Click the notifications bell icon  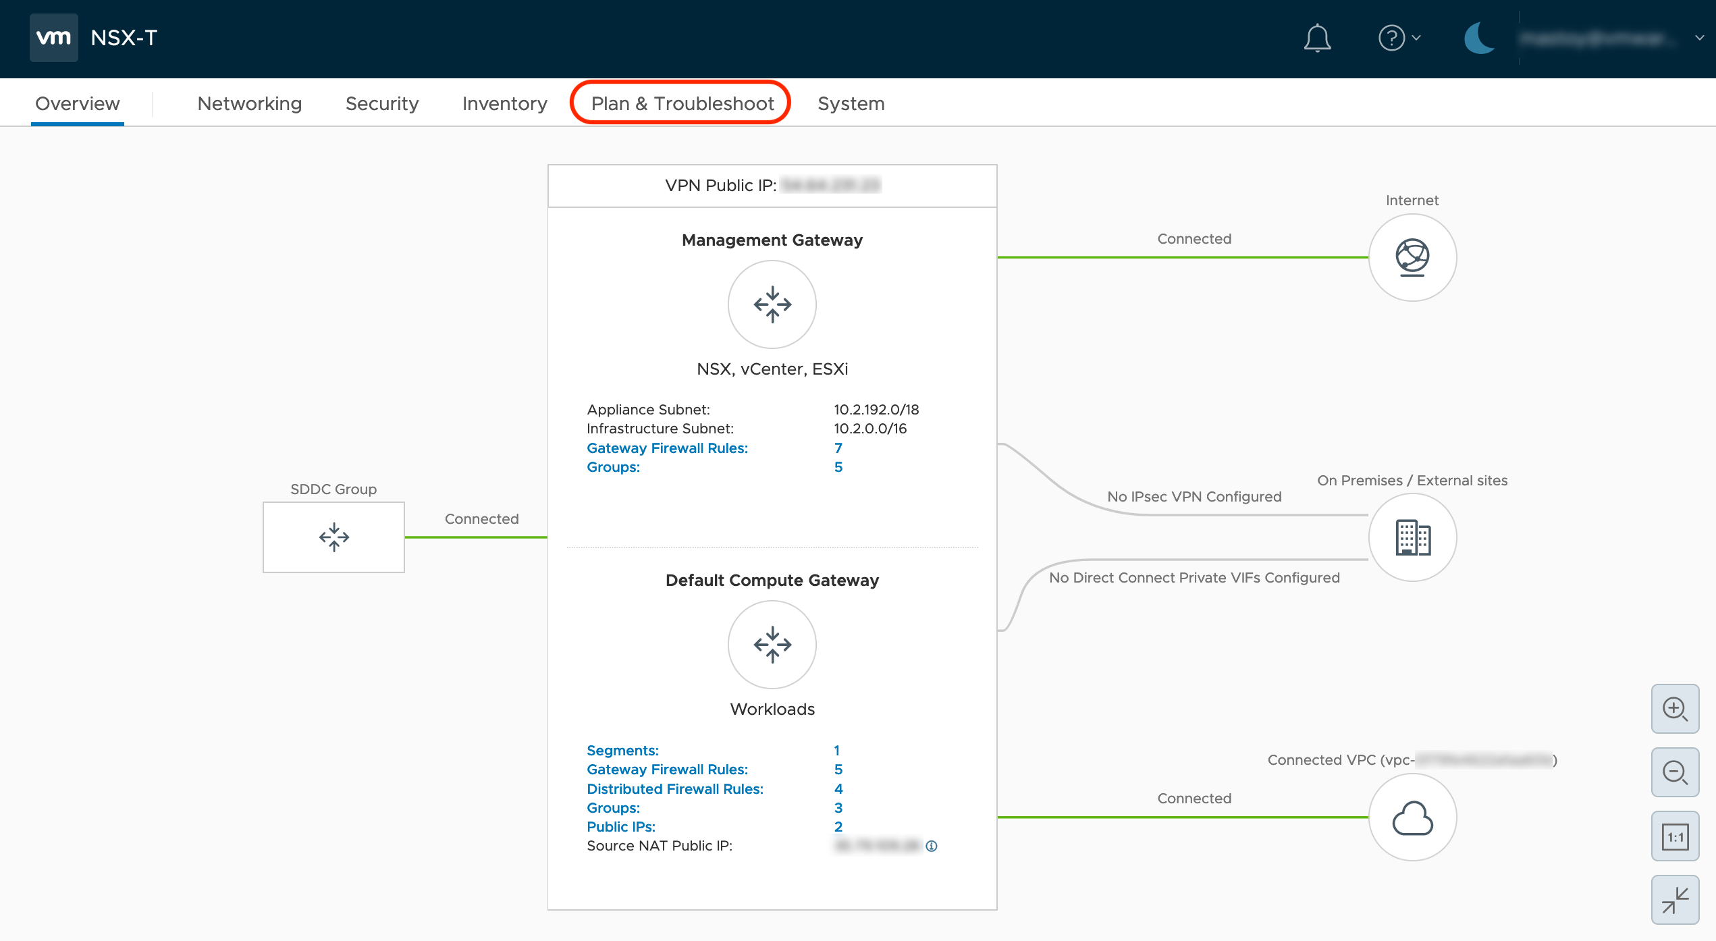(1316, 38)
